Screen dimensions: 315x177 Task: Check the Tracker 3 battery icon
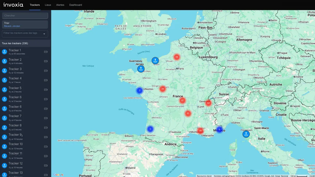[46, 71]
